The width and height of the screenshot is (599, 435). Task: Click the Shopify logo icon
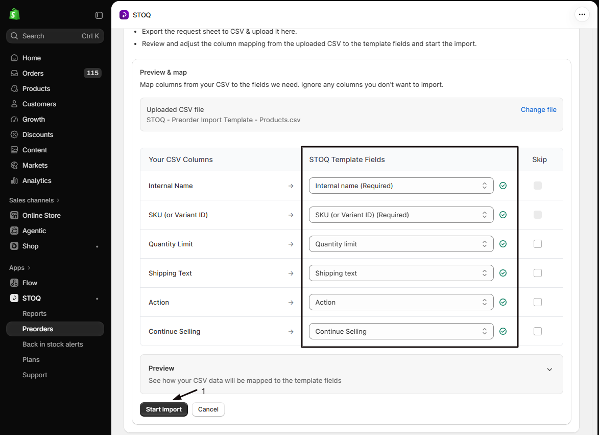point(14,14)
